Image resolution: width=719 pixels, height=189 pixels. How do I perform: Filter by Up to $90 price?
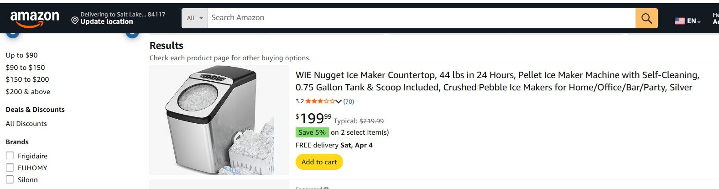21,55
